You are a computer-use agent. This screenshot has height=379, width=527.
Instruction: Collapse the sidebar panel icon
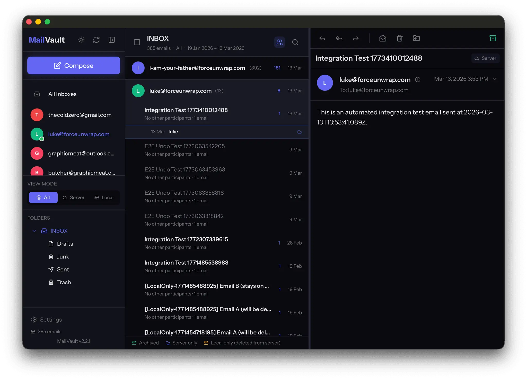point(112,40)
